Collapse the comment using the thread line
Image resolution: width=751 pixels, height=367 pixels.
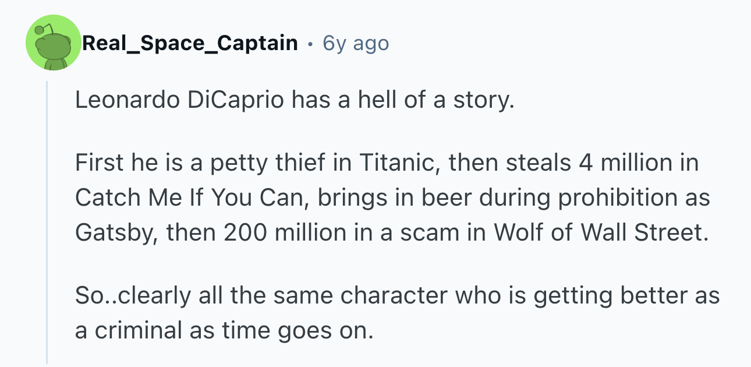pos(47,221)
